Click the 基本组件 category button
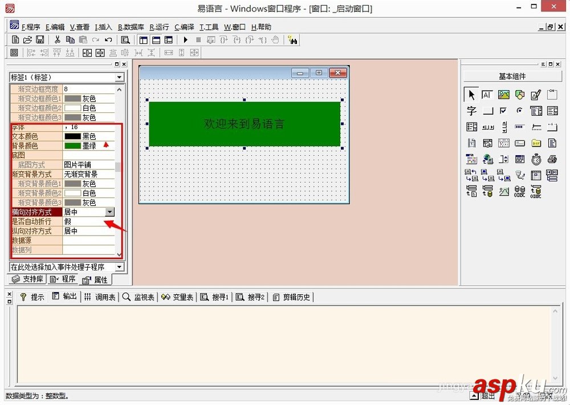The image size is (570, 405). pyautogui.click(x=512, y=76)
